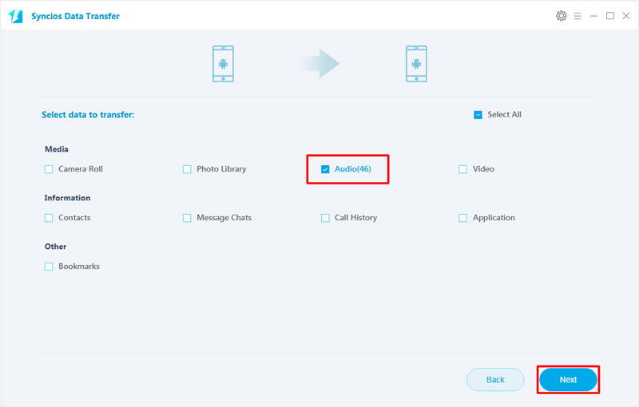
Task: Maximize the Syncios window
Action: [x=610, y=16]
